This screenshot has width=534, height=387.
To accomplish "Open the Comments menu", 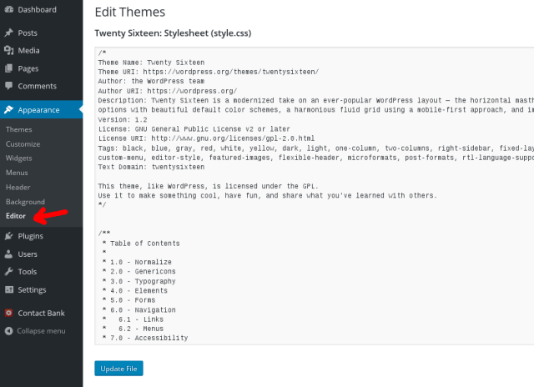I will point(37,86).
